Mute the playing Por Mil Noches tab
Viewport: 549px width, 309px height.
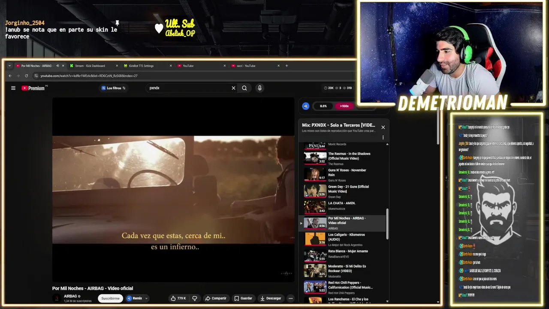(57, 66)
